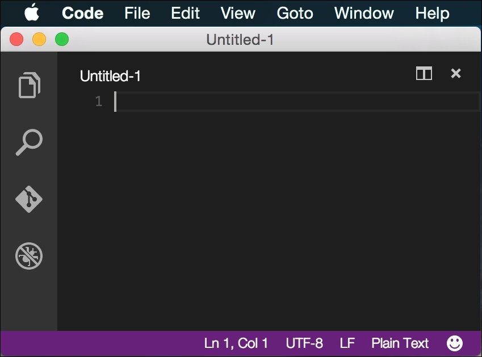Go to line via Ln 1, Col 1
The height and width of the screenshot is (357, 482).
pos(236,343)
